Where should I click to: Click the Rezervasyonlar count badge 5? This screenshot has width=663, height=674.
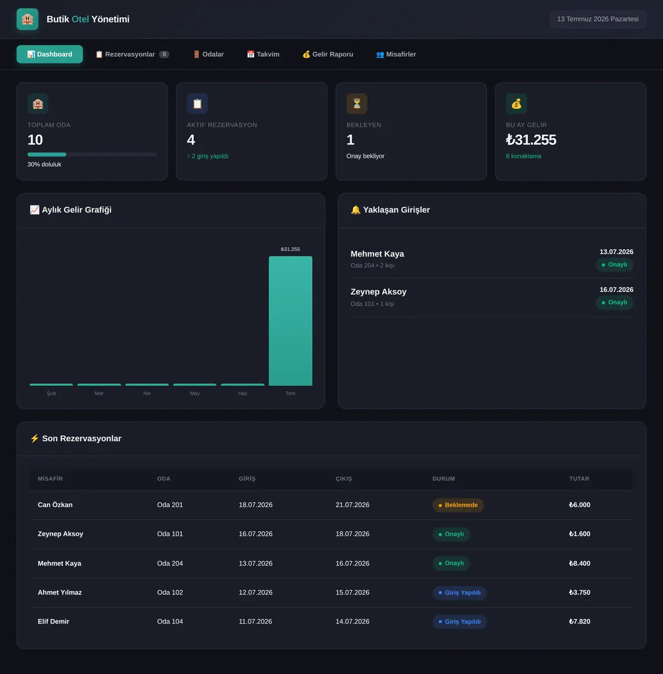click(x=164, y=54)
